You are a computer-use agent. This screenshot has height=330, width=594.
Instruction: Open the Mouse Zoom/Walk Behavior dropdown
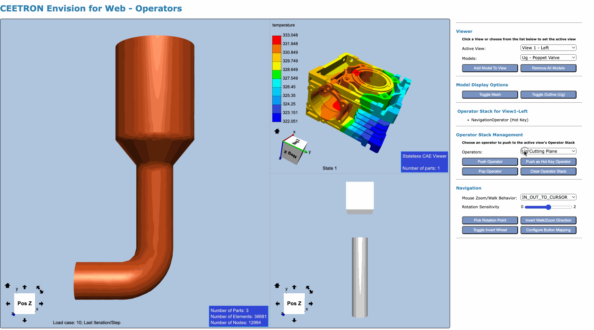pos(548,197)
